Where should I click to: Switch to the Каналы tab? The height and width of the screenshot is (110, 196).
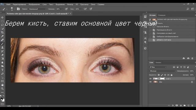158,62
